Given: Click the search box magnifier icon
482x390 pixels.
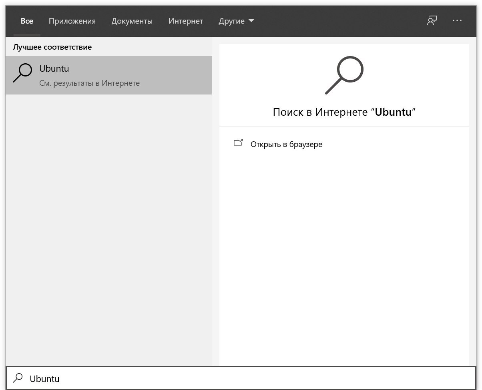Looking at the screenshot, I should pyautogui.click(x=18, y=378).
